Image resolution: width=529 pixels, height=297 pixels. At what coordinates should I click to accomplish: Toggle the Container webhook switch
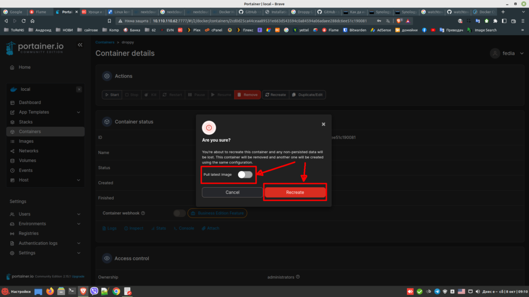179,213
